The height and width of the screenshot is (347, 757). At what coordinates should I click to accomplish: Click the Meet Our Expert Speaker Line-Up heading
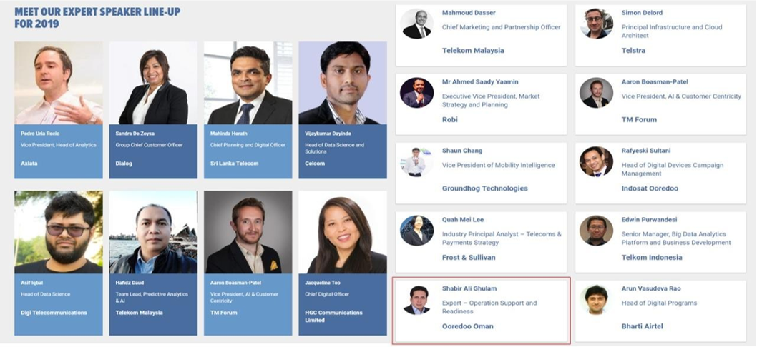click(x=97, y=17)
